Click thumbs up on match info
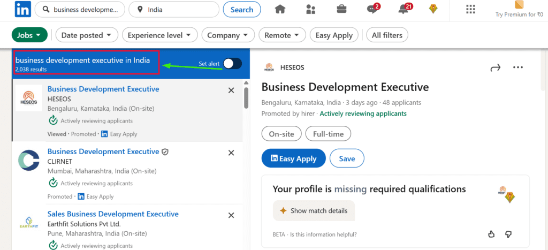This screenshot has width=548, height=250. 491,234
